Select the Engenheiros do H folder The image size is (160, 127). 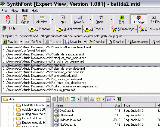tap(30, 123)
